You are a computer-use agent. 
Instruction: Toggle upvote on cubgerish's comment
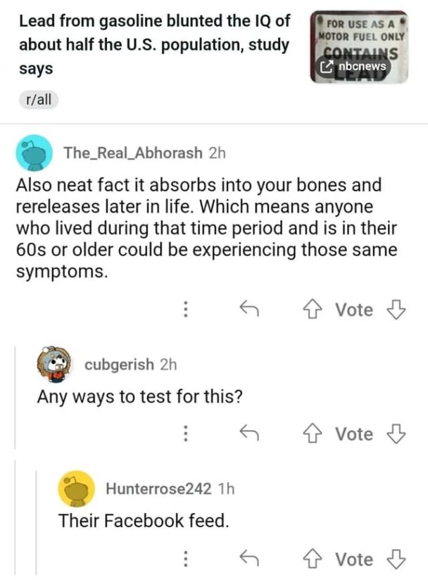(x=311, y=434)
